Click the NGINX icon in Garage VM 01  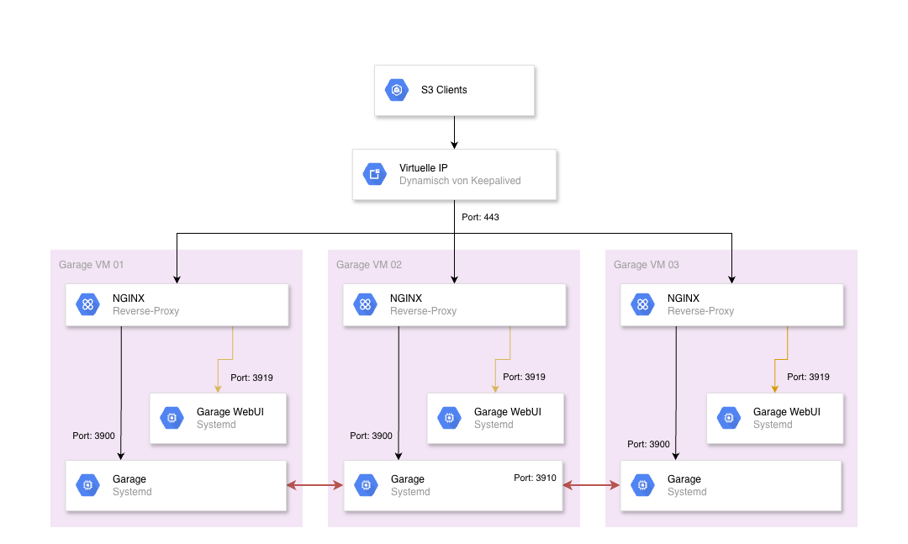87,304
